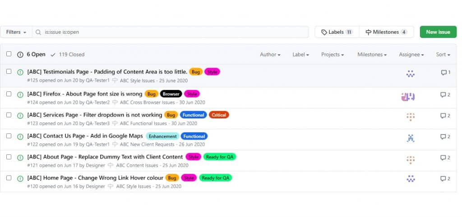
Task: Open assignee avatar on Firefox About Page issue
Action: point(408,97)
